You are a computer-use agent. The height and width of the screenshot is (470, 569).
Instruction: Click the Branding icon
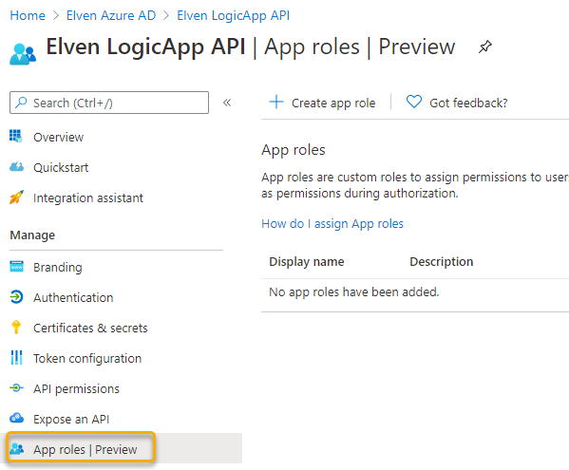(16, 267)
